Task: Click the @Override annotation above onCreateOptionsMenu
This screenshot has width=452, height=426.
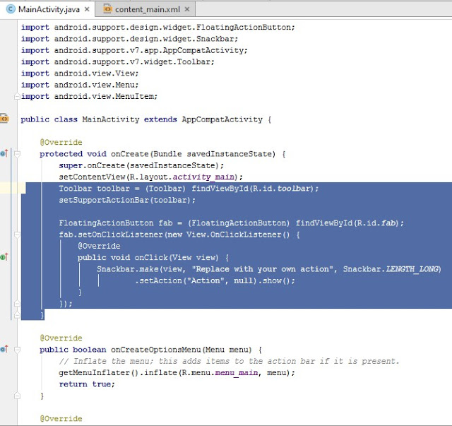Action: (x=61, y=338)
